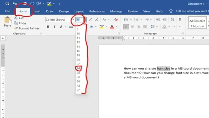Toggle Italic formatting
This screenshot has width=209, height=118.
point(54,27)
